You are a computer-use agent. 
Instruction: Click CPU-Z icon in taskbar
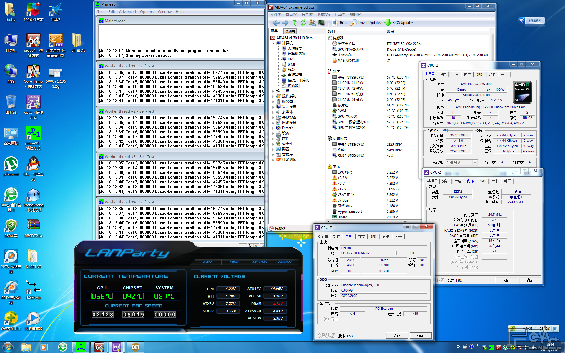coord(117,347)
